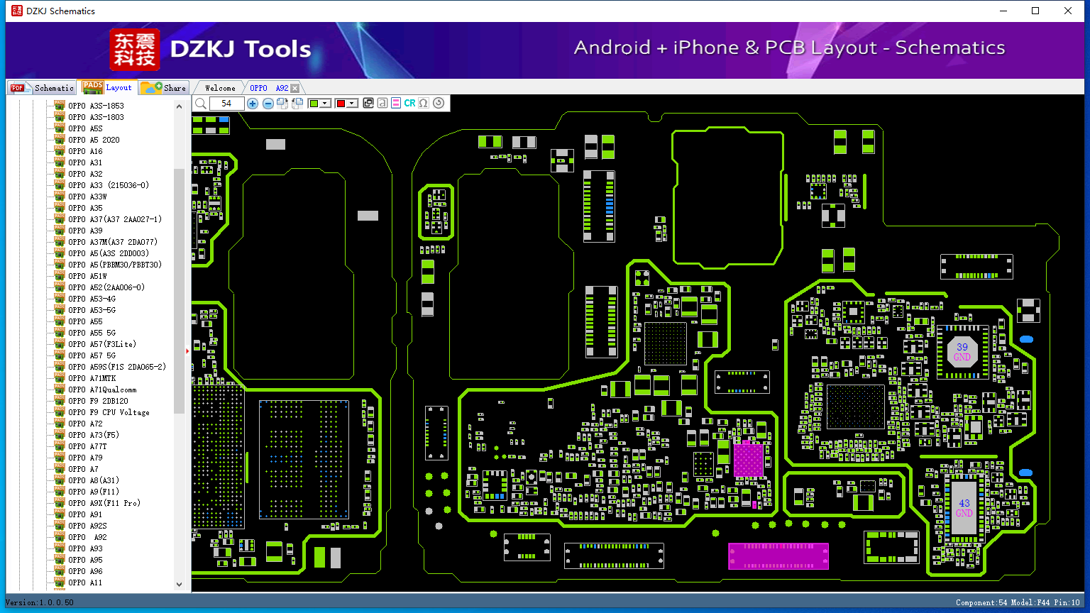The width and height of the screenshot is (1090, 613).
Task: Select the OPPO A92 document tab
Action: pos(269,88)
